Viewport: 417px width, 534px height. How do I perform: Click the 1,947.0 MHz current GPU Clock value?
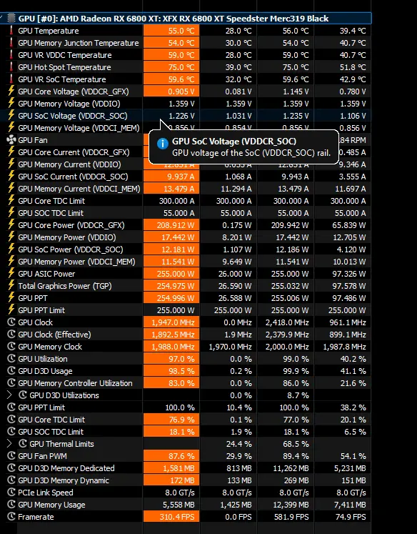(x=173, y=322)
